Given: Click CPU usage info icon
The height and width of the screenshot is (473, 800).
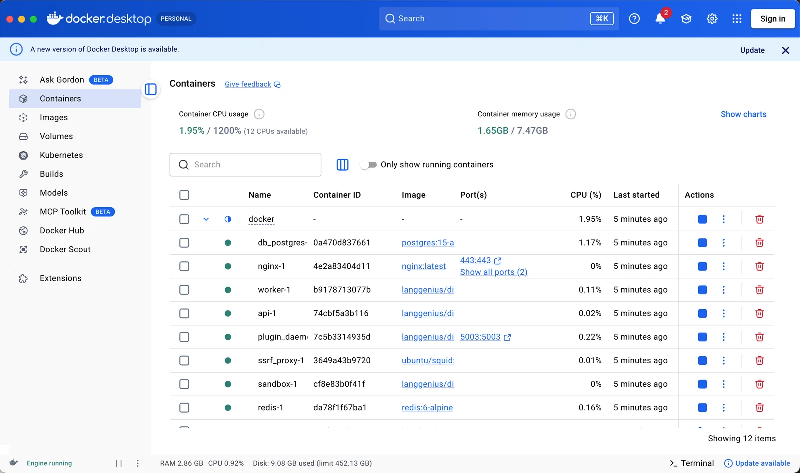Looking at the screenshot, I should click(259, 114).
